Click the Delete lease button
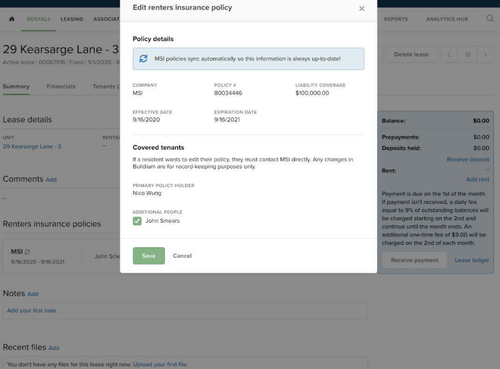500x369 pixels. click(411, 55)
